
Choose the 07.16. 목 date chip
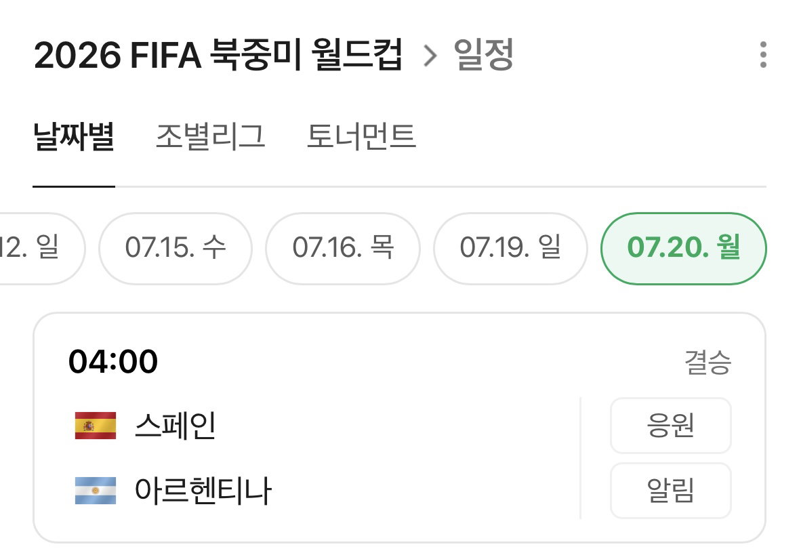tap(343, 248)
